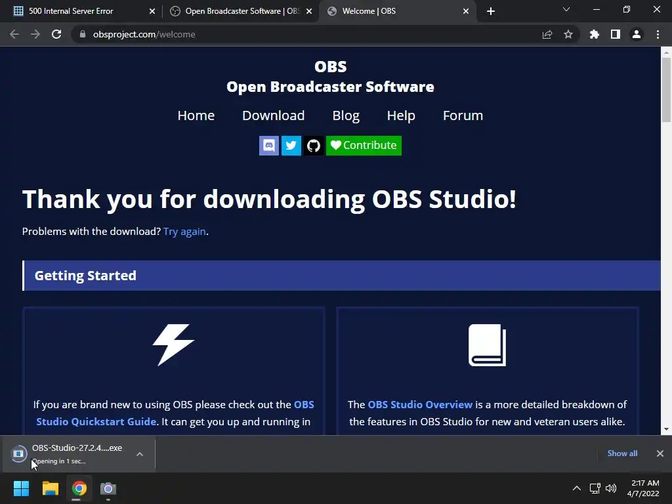Open the volume tray icon
The image size is (672, 504).
point(611,488)
